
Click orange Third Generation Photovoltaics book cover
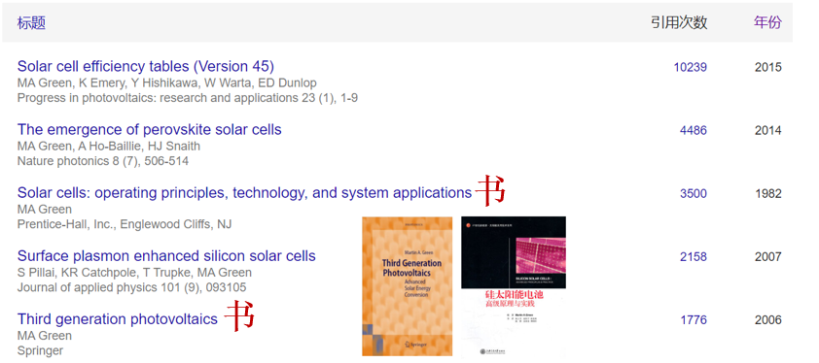408,286
